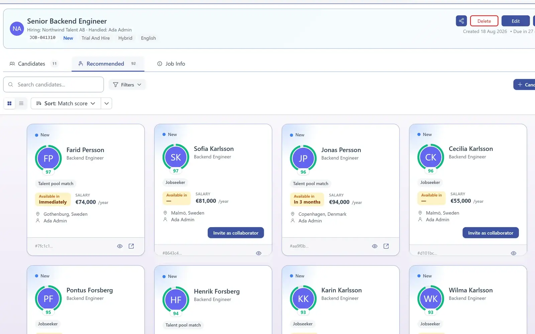
Task: Switch to grid view
Action: tap(9, 104)
